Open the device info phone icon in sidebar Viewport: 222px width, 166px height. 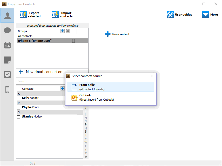[7, 89]
